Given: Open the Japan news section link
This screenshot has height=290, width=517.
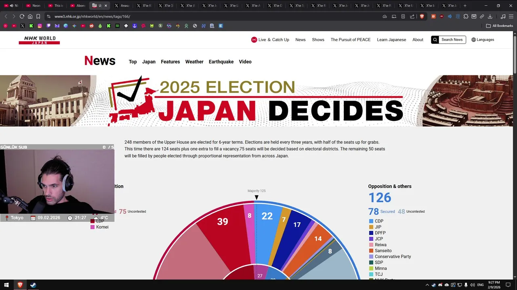Looking at the screenshot, I should coord(149,62).
